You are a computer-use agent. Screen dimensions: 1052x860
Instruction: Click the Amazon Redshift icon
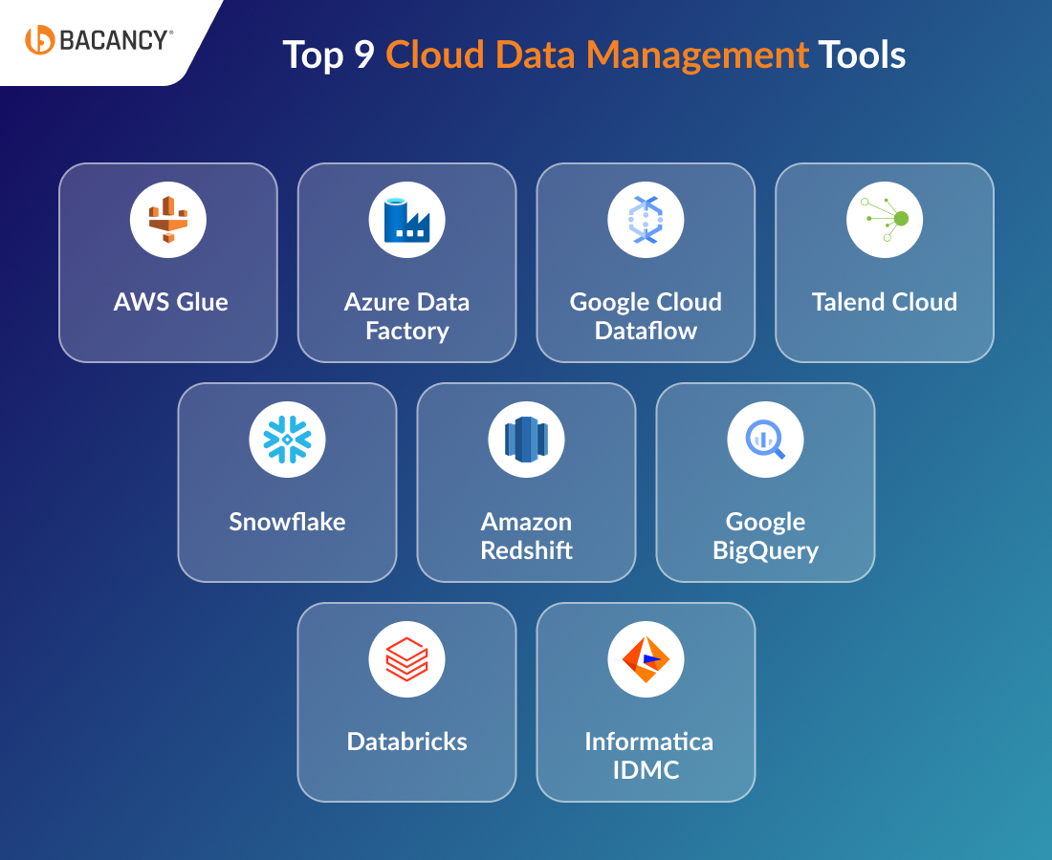tap(527, 440)
